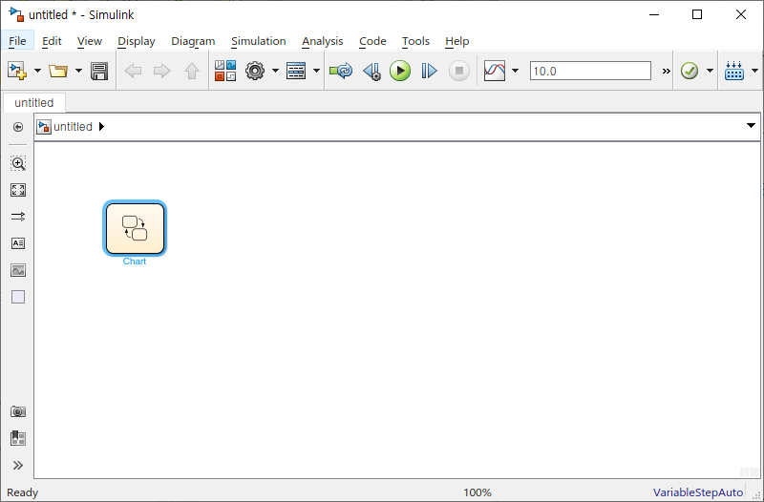Click the Viewmarks icon in left palette

[x=18, y=438]
